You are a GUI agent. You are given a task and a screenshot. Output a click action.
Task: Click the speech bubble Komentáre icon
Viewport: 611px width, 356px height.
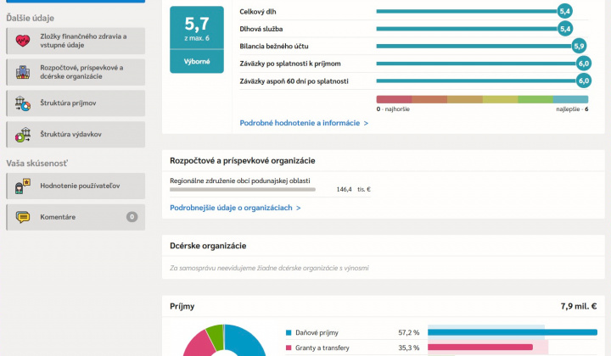coord(23,217)
